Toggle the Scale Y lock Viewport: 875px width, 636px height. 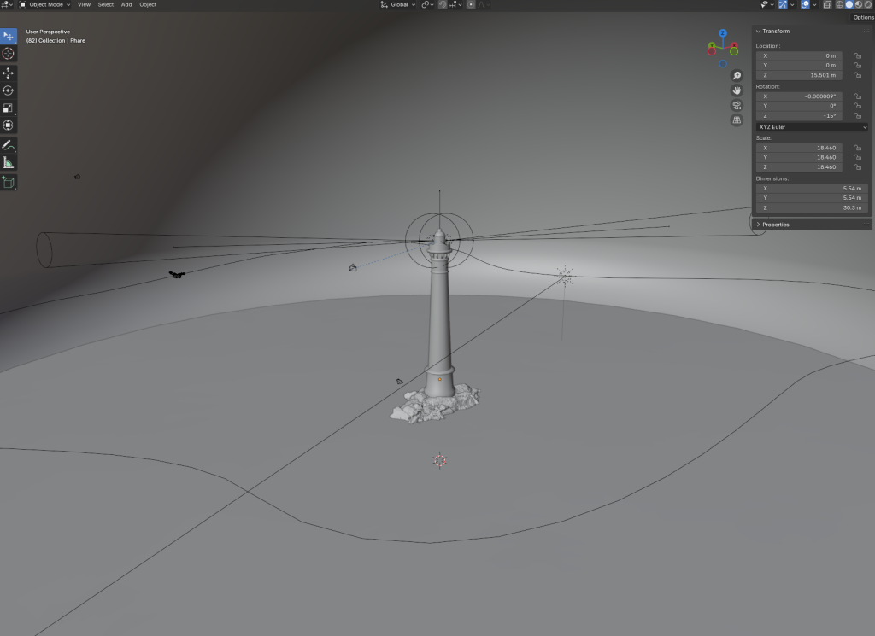click(857, 157)
